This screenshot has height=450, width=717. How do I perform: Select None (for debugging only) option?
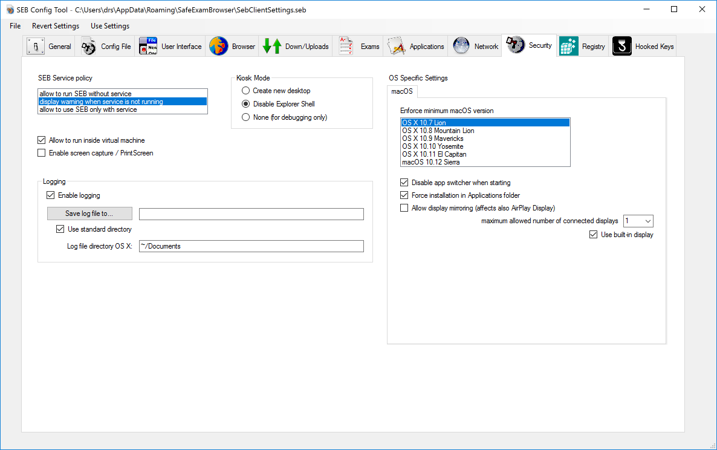click(x=245, y=117)
